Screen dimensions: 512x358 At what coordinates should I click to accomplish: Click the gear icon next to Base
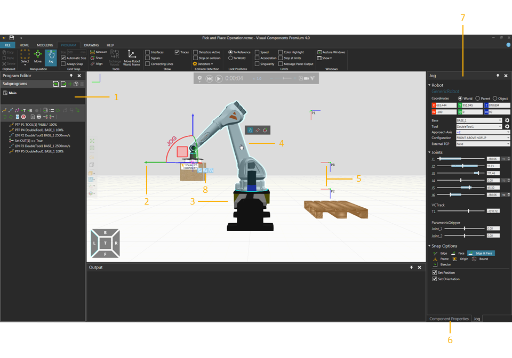tap(507, 120)
